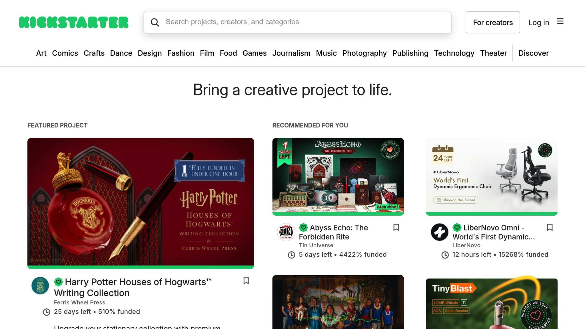Image resolution: width=585 pixels, height=329 pixels.
Task: Click the Log in link
Action: tap(539, 22)
